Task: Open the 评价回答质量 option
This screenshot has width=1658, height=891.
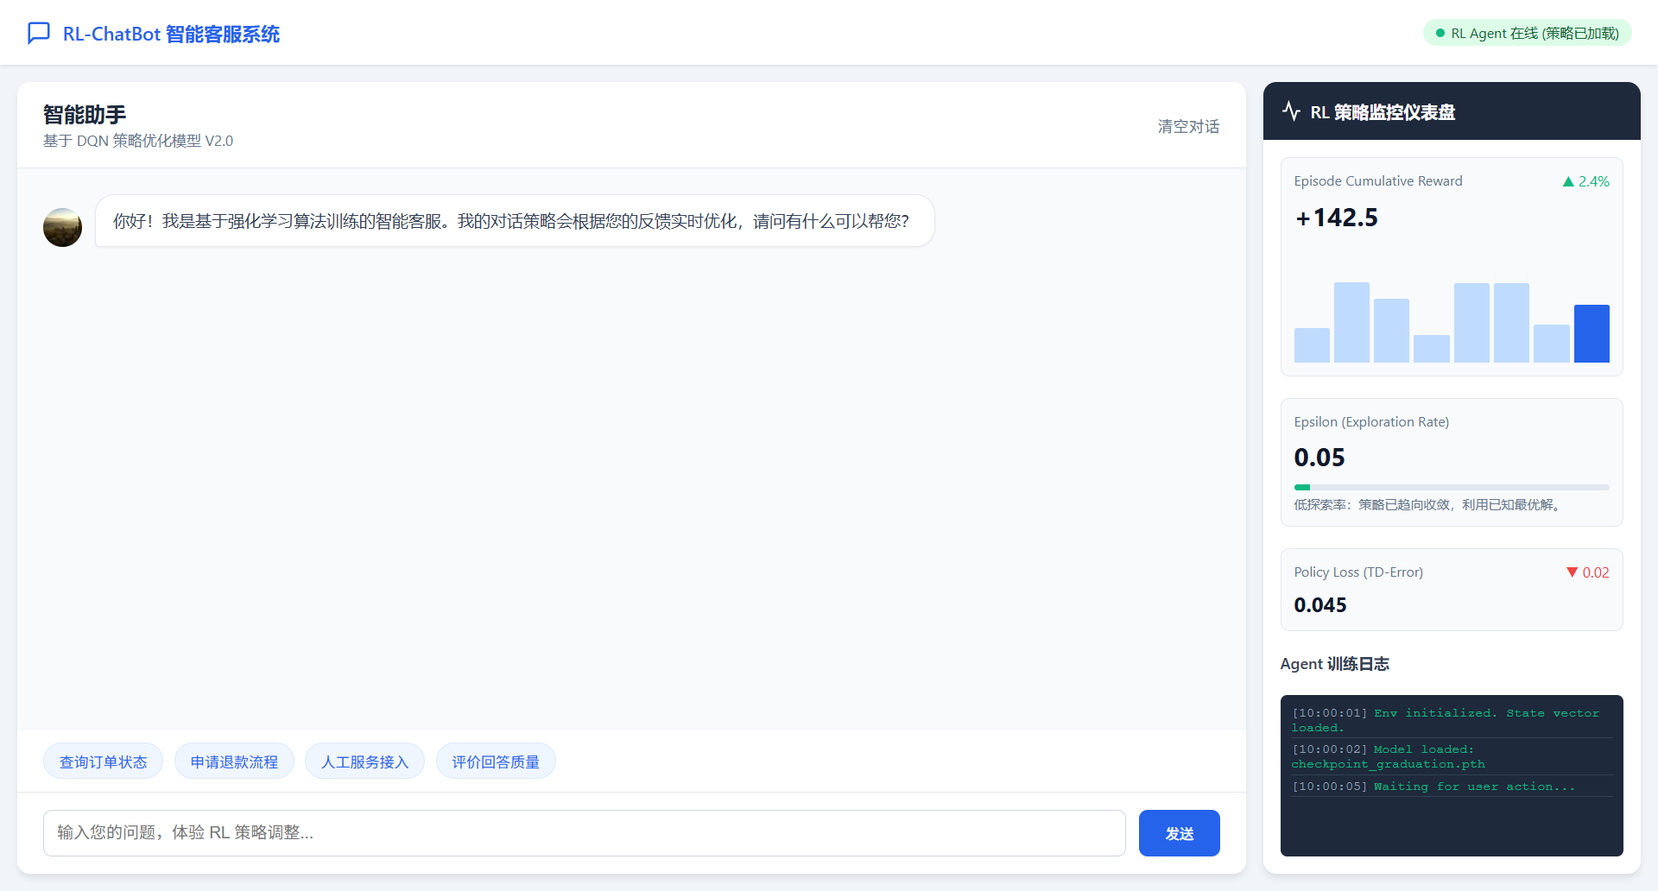Action: click(496, 761)
